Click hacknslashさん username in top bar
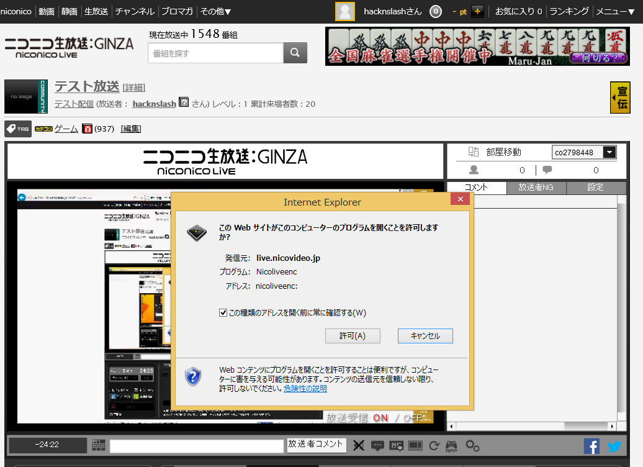 coord(393,12)
